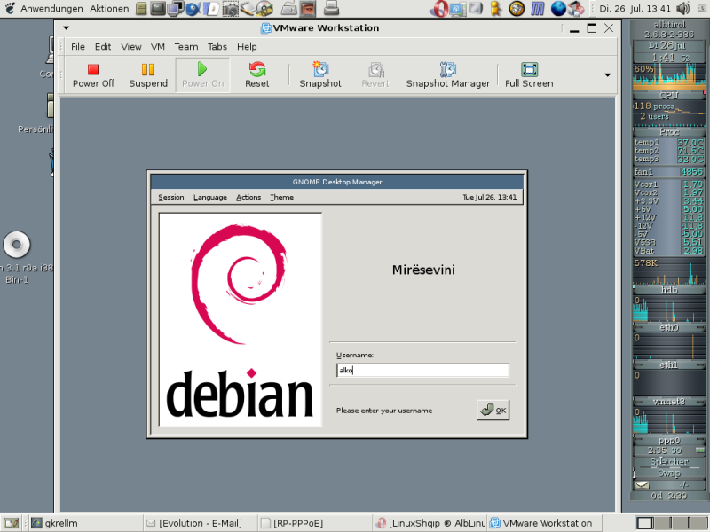Click the eye applet in top panel
This screenshot has width=710, height=532.
pos(307,9)
